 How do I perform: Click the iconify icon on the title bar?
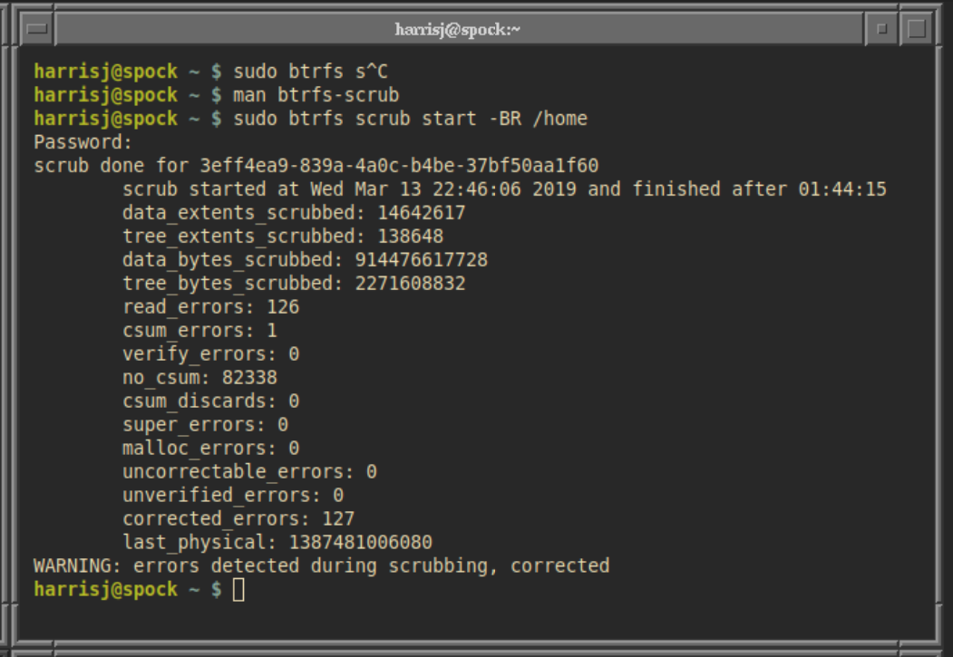coord(35,27)
